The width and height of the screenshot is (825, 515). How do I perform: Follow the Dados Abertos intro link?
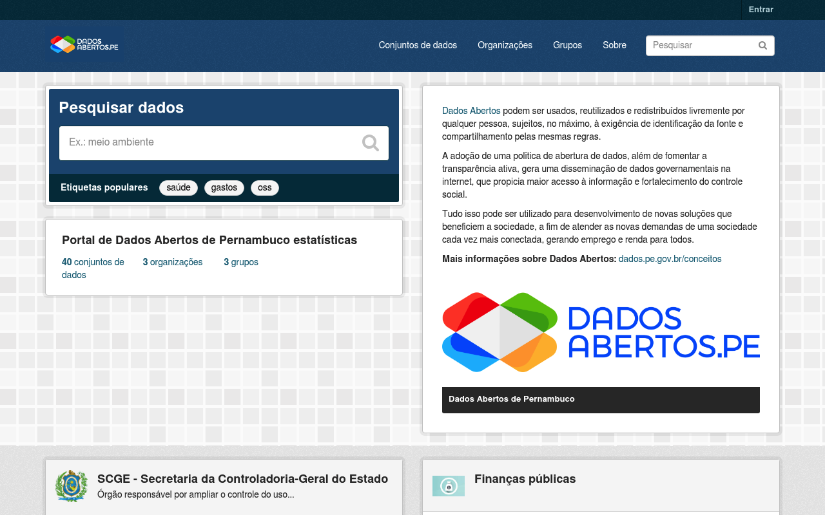(471, 111)
